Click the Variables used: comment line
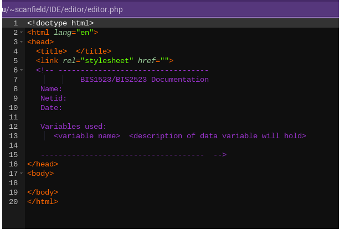The height and width of the screenshot is (230, 340). (x=74, y=127)
